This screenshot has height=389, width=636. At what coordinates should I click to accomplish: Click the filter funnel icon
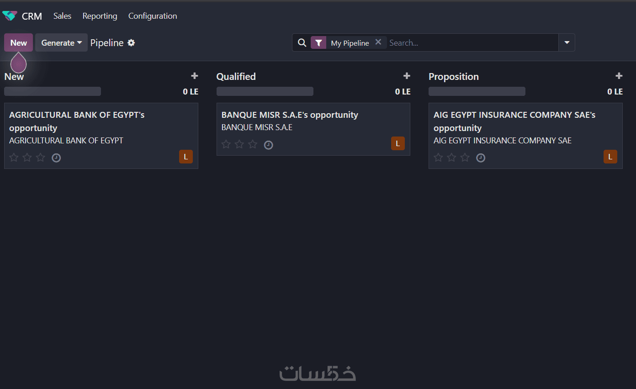[x=318, y=42]
